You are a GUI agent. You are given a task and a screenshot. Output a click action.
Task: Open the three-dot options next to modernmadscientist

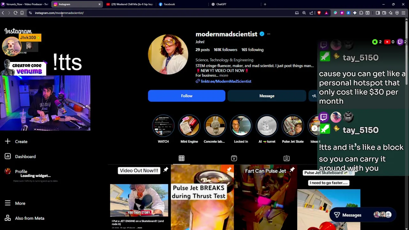coord(268,34)
